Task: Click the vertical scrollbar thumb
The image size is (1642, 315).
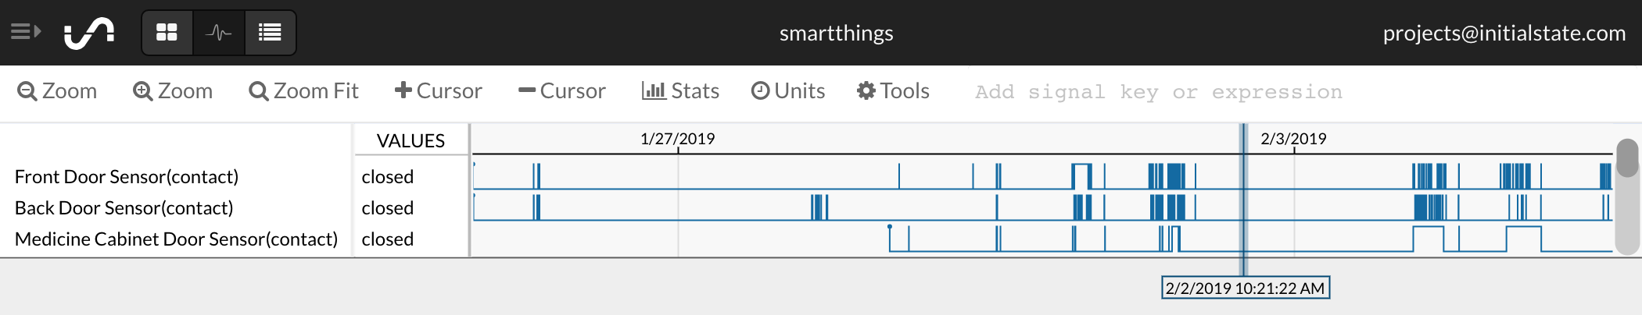Action: (1627, 158)
